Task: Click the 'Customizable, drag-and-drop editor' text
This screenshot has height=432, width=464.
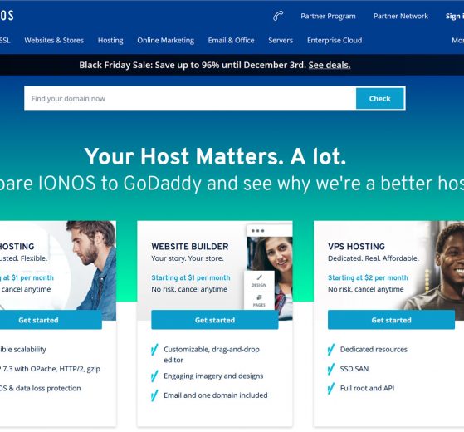Action: point(212,355)
